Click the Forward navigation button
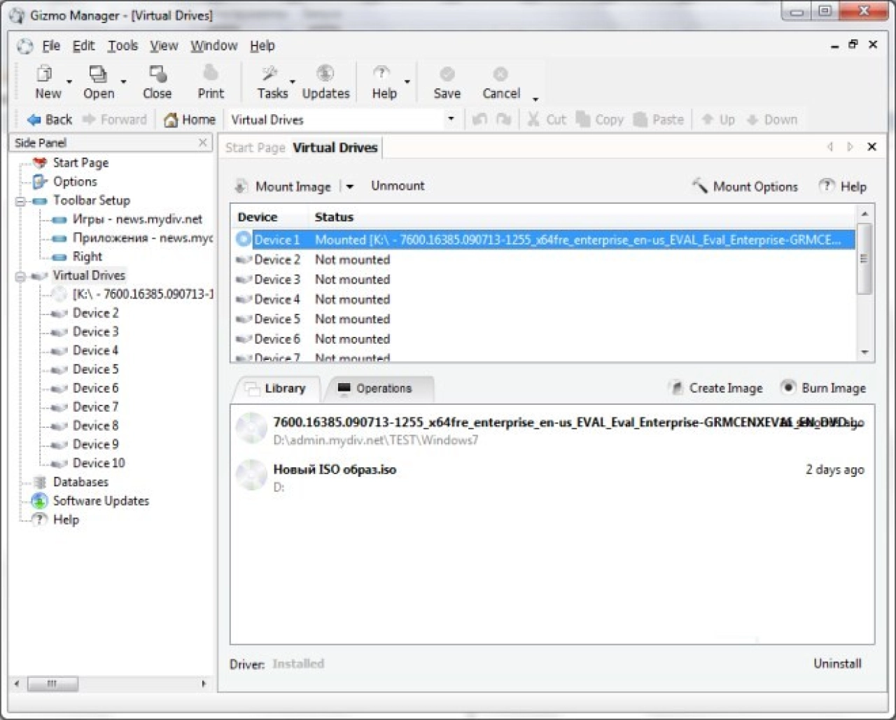The height and width of the screenshot is (720, 896). 114,120
